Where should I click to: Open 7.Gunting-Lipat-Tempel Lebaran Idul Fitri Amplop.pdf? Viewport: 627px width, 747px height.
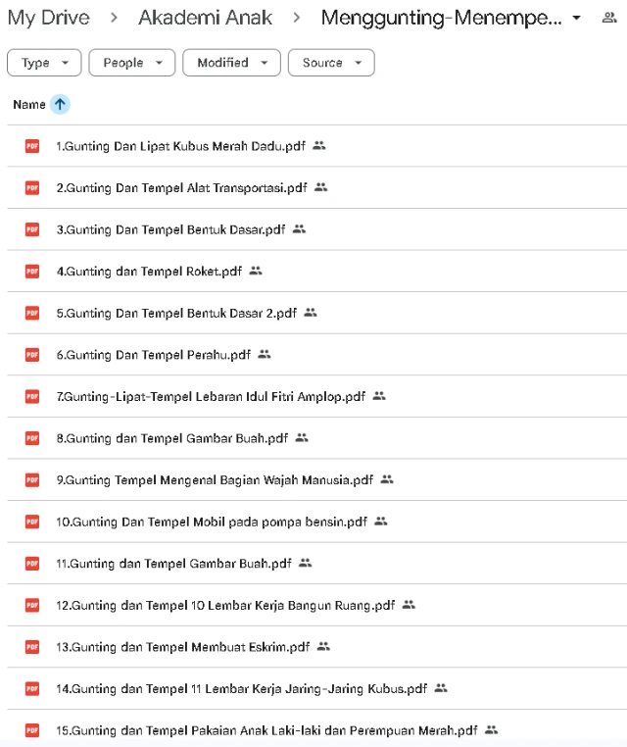click(x=211, y=397)
